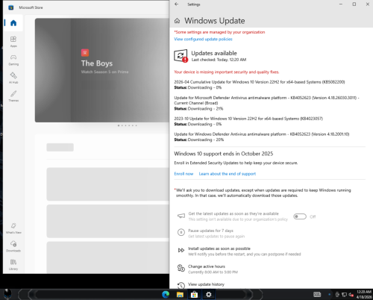Go to Gaming in Store sidebar

pos(13,60)
